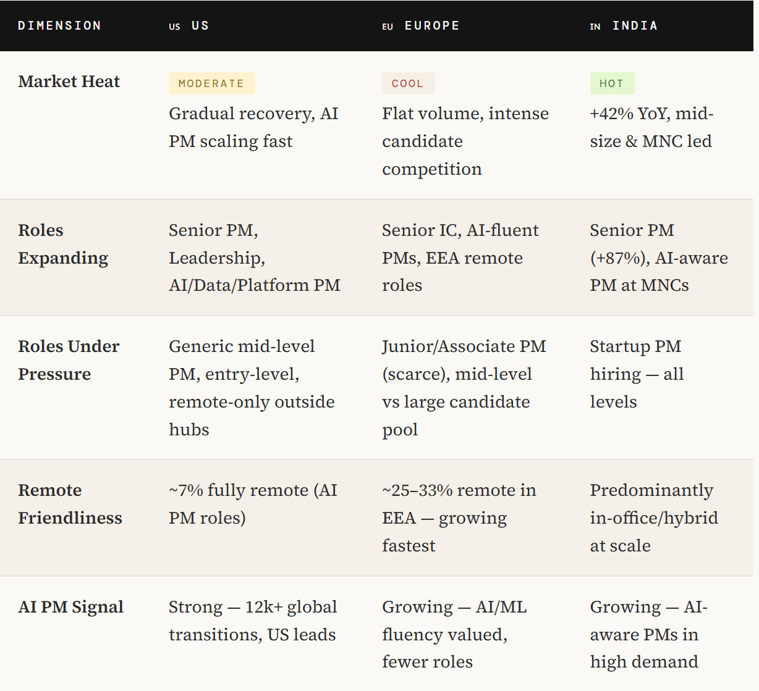Screen dimensions: 759x691
Task: Click 'Strong — 12k+ global transitions' cell
Action: tap(253, 621)
